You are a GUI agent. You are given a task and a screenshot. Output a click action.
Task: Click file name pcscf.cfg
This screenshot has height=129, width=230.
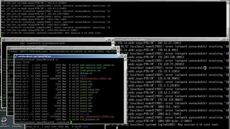86,98
